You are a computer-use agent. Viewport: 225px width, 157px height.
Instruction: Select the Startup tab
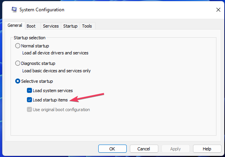click(x=70, y=26)
